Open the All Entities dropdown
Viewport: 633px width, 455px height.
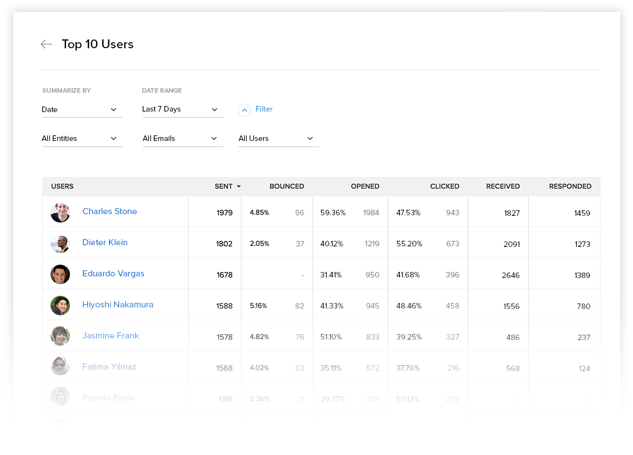pyautogui.click(x=82, y=139)
